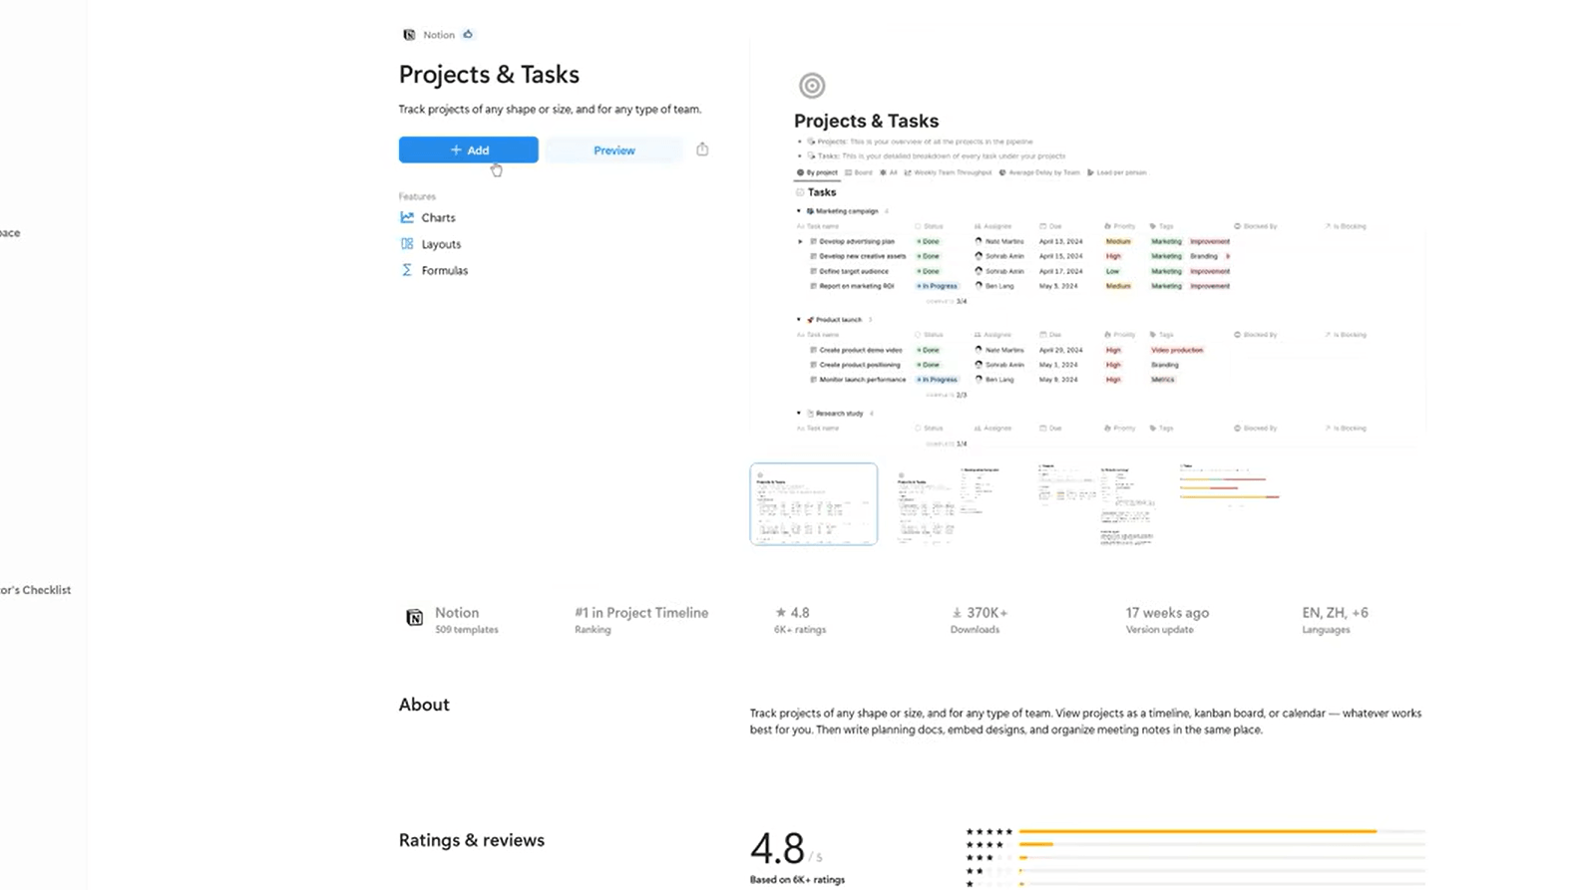Click the Create product demo video task
The image size is (1583, 890).
[860, 350]
